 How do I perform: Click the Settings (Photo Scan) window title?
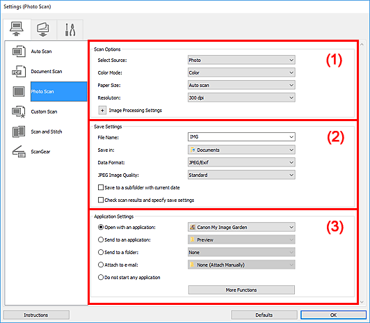27,6
